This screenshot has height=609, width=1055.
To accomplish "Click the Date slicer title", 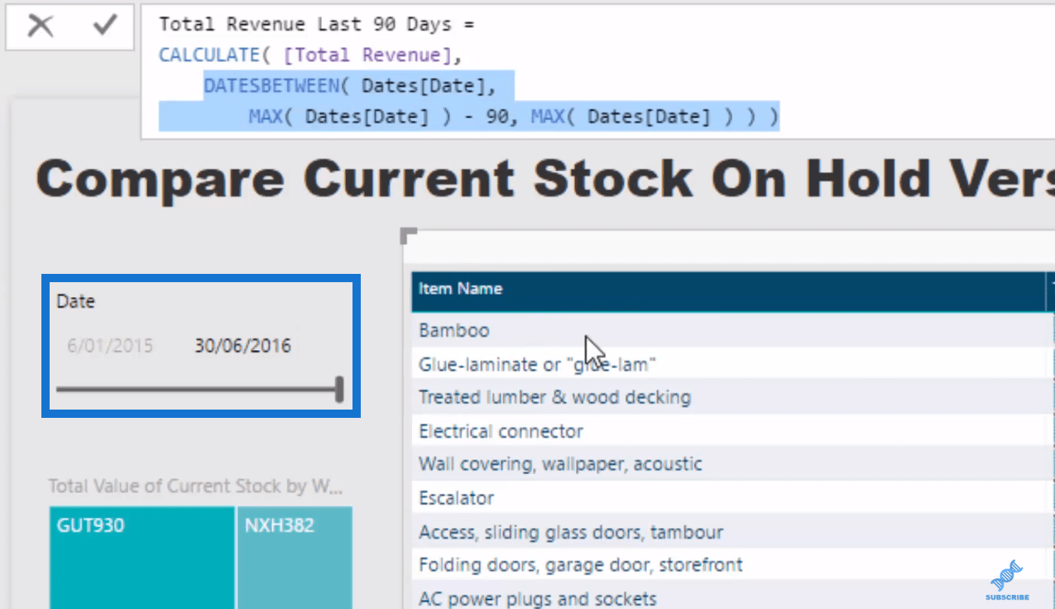I will click(75, 301).
